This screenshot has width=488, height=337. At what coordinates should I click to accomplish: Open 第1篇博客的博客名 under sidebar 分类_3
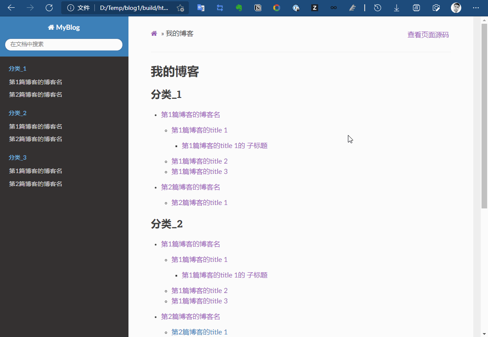35,171
